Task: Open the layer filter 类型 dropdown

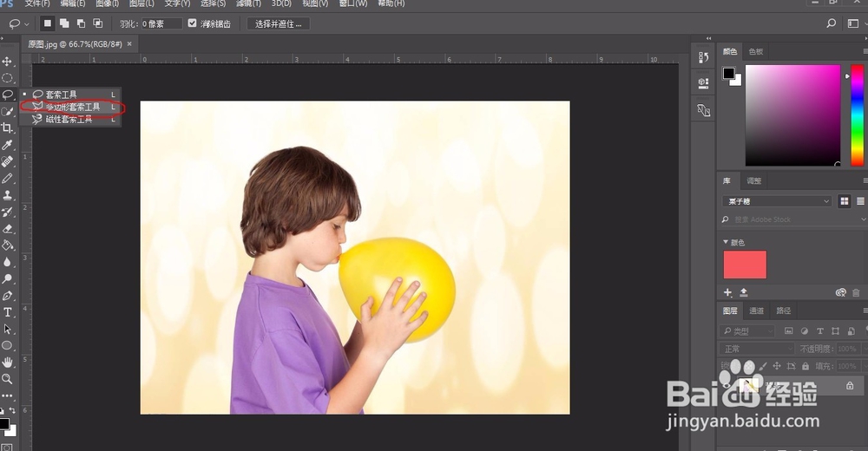Action: pyautogui.click(x=748, y=331)
